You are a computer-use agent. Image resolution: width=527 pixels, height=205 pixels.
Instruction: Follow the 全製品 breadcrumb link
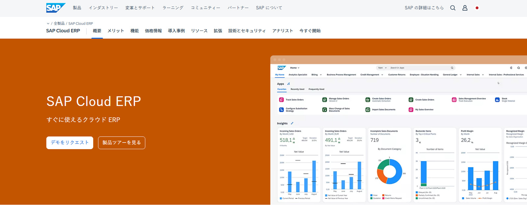pos(59,24)
